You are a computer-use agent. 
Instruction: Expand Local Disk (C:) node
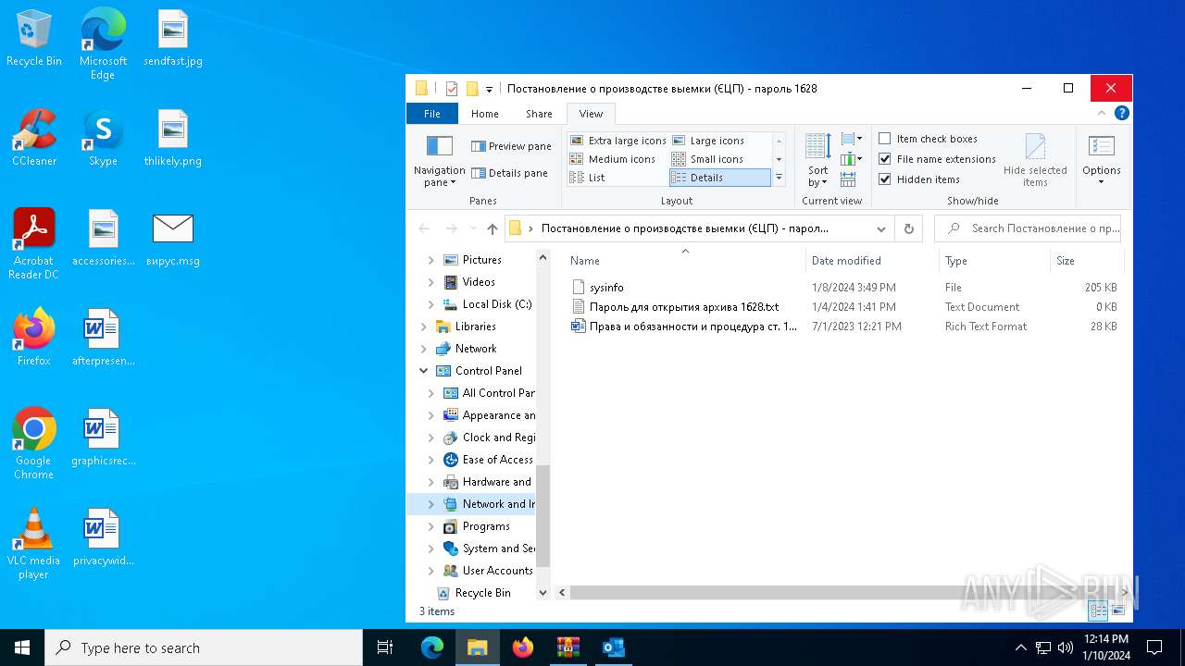point(430,304)
